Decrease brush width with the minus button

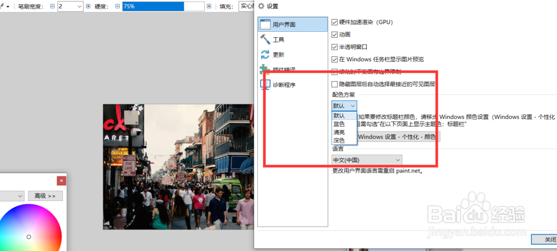point(52,6)
